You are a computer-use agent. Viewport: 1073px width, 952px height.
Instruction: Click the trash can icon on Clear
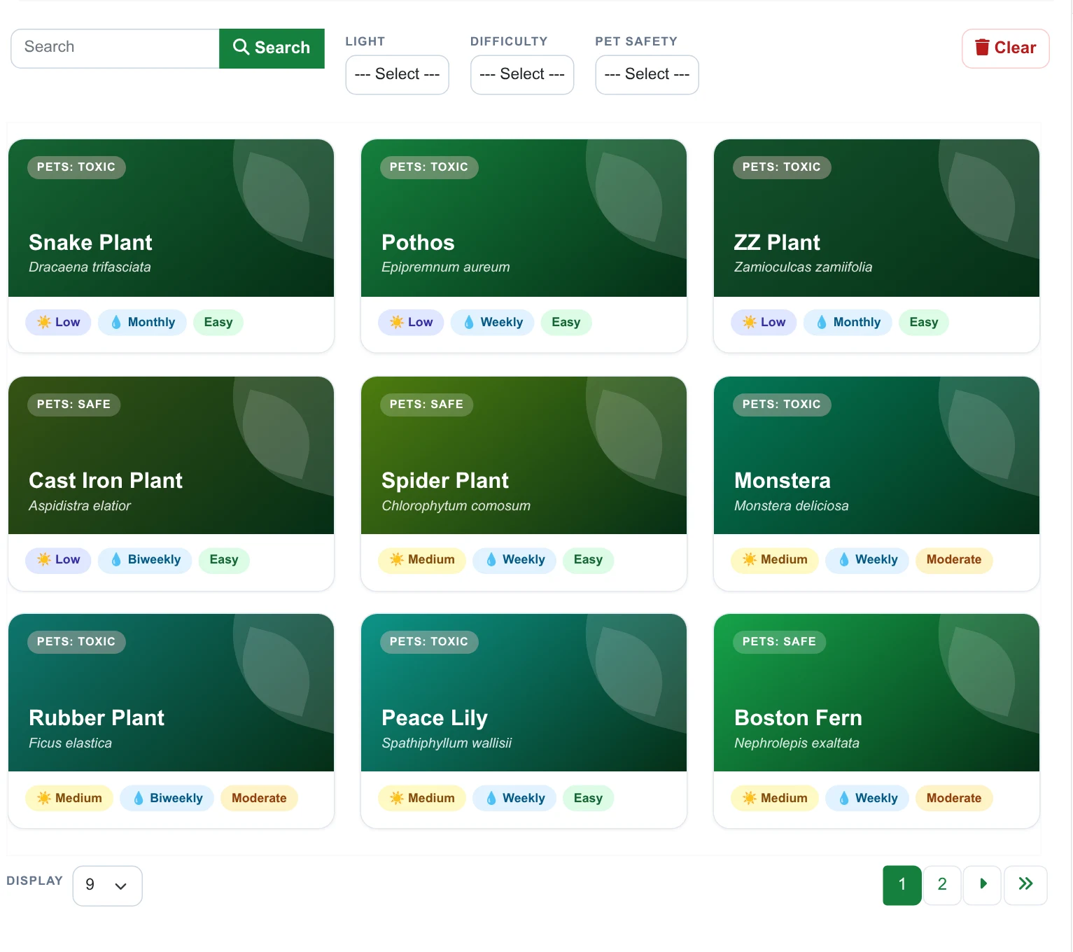tap(982, 47)
